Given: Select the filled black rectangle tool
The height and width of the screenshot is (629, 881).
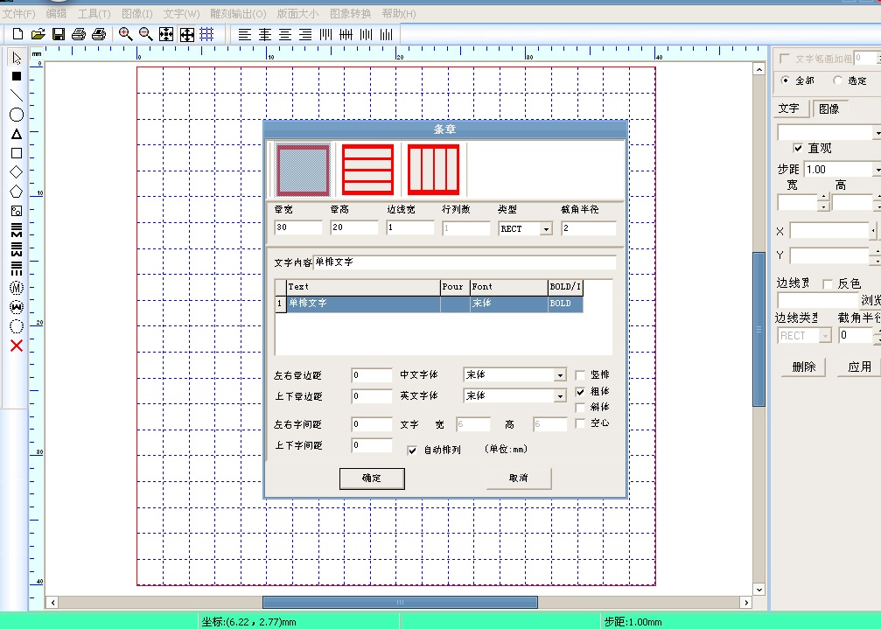Looking at the screenshot, I should point(17,76).
